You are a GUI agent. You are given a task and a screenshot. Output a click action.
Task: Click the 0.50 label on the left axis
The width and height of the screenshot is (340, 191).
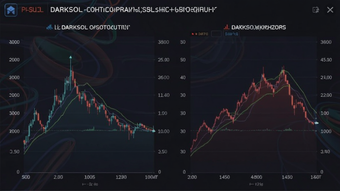click(14, 152)
